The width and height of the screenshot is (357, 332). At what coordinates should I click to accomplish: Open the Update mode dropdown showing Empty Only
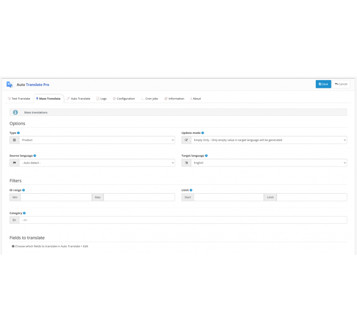[x=269, y=140]
